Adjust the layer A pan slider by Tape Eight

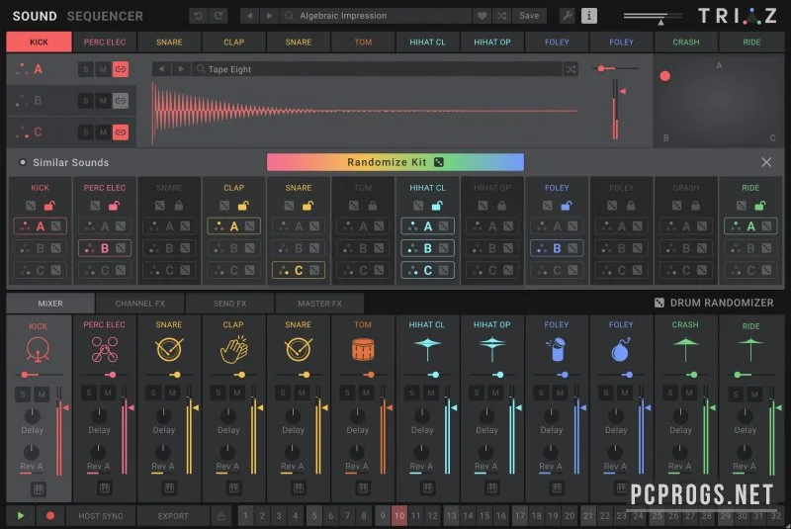coord(616,68)
